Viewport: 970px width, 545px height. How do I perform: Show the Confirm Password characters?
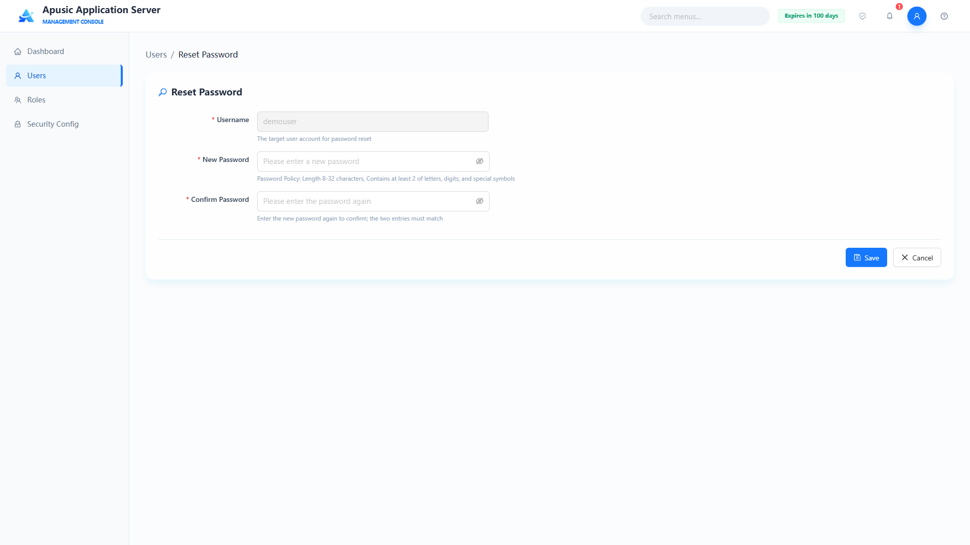tap(479, 201)
